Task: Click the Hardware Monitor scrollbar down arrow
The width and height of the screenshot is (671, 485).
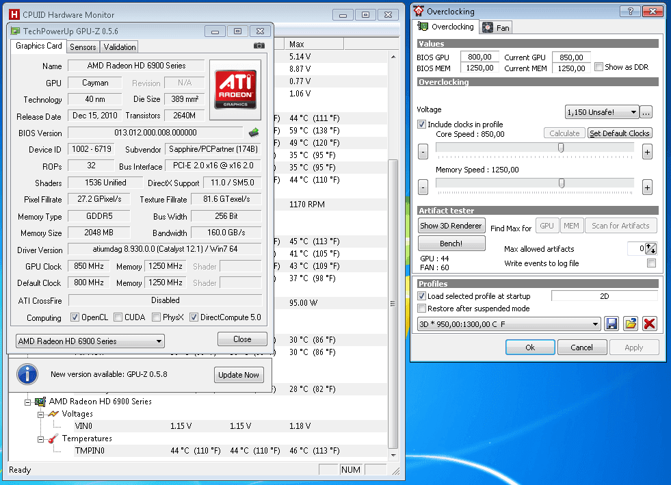Action: (393, 456)
